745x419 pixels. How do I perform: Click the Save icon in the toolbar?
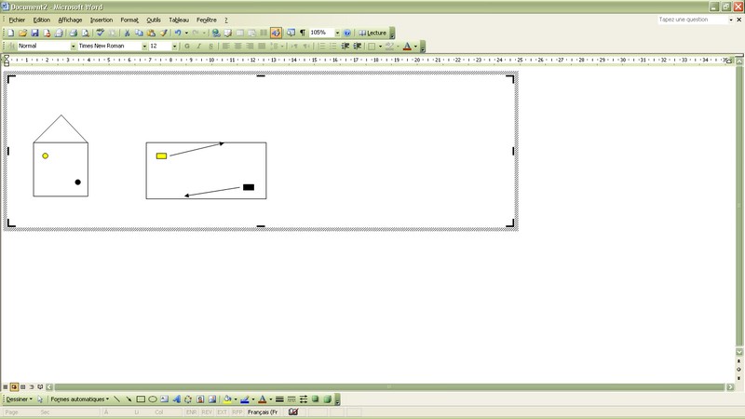coord(34,33)
